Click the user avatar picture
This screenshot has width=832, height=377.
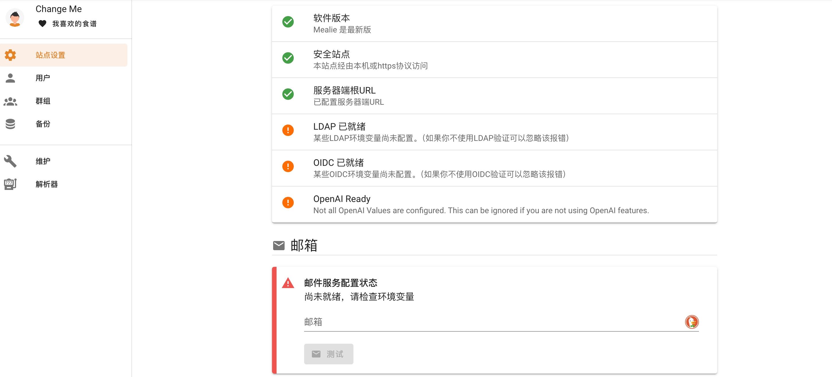(x=15, y=18)
